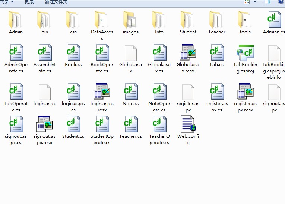
Task: Click the change view icon
Action: pyautogui.click(x=247, y=2)
